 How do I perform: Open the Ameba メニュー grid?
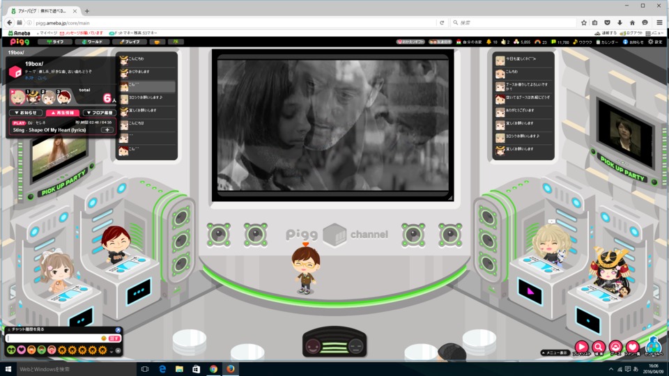[654, 33]
